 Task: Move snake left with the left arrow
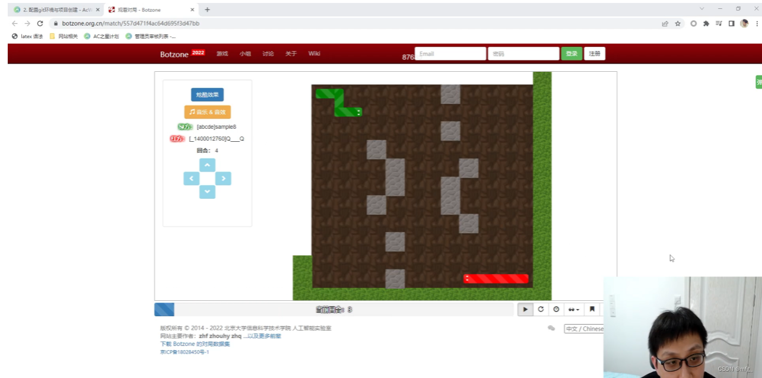pyautogui.click(x=191, y=179)
